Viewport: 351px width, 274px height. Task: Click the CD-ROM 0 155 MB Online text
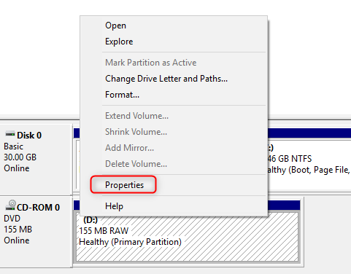[18, 235]
